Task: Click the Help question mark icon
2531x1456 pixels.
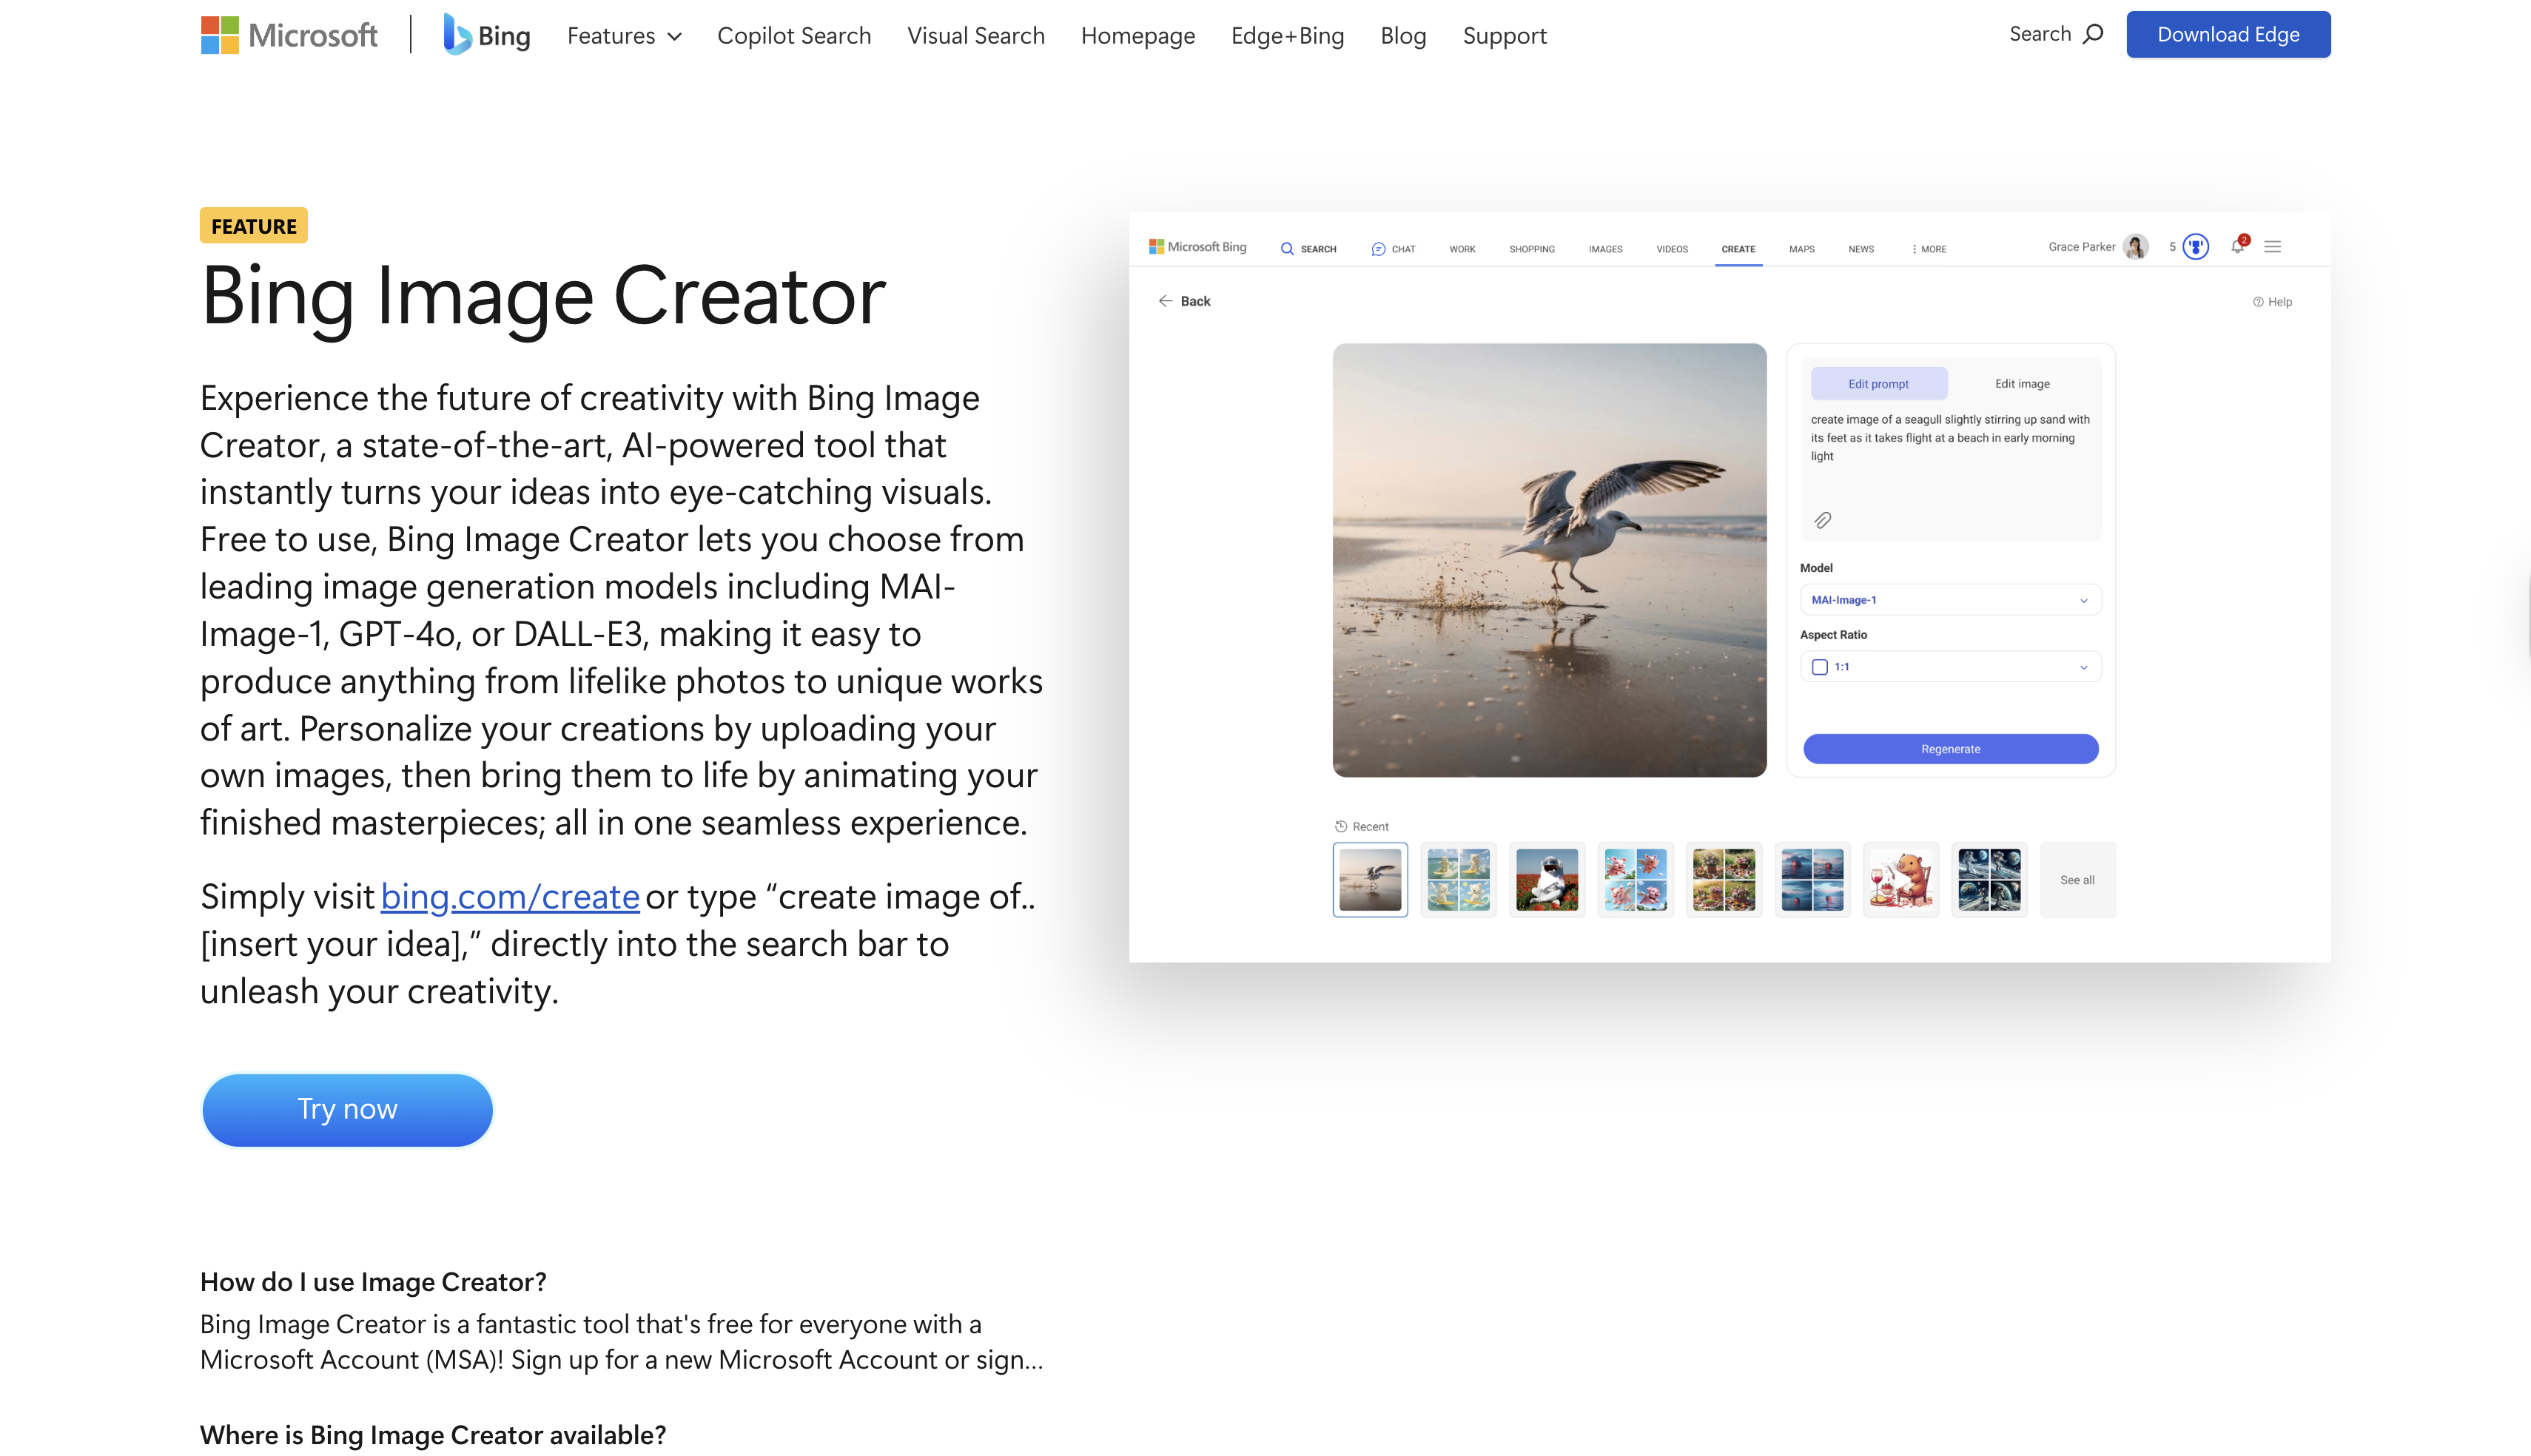Action: (2259, 301)
